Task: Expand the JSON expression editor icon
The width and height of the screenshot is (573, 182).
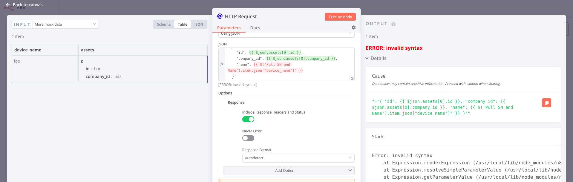Action: tap(352, 78)
